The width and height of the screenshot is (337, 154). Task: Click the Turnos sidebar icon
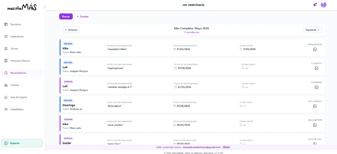[x=6, y=49]
